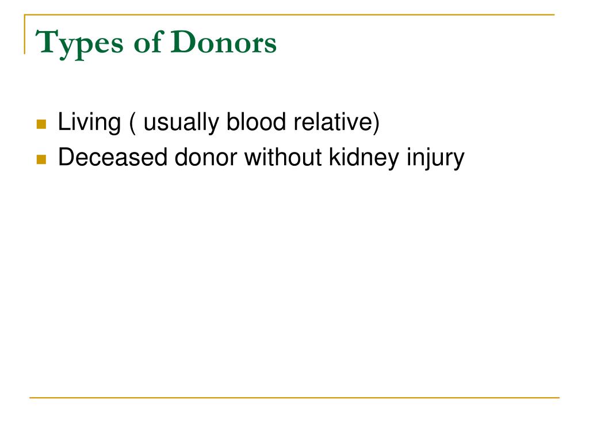Click the gold horizontal line at slide bottom
Screen dimensions: 589x442
coord(294,397)
